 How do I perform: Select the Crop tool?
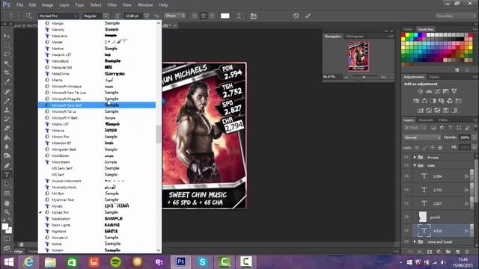[7, 72]
